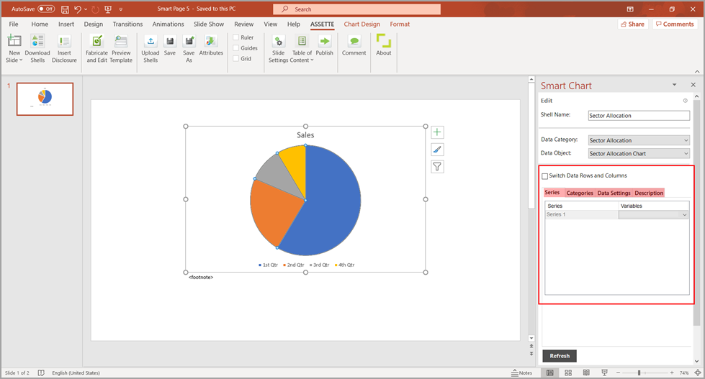705x379 pixels.
Task: Select the Categories tab
Action: pyautogui.click(x=580, y=193)
